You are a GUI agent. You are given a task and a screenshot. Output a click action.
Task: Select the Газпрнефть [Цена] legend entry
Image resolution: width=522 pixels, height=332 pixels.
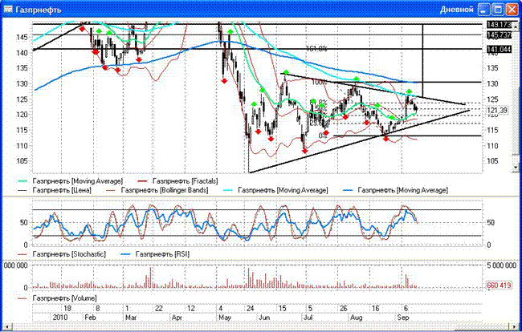click(x=55, y=190)
